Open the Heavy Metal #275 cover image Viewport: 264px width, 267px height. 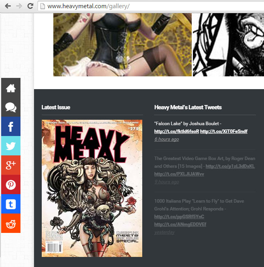[x=92, y=188]
